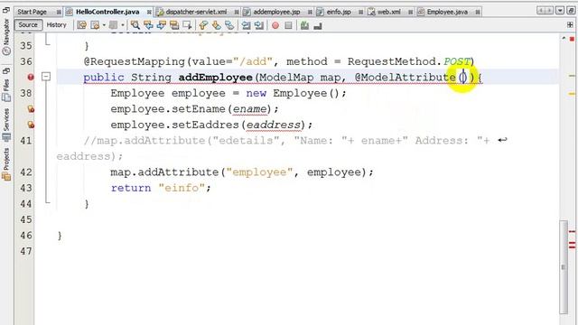Place cursor on underlined 'ename' argument
The height and width of the screenshot is (325, 578).
pos(249,109)
